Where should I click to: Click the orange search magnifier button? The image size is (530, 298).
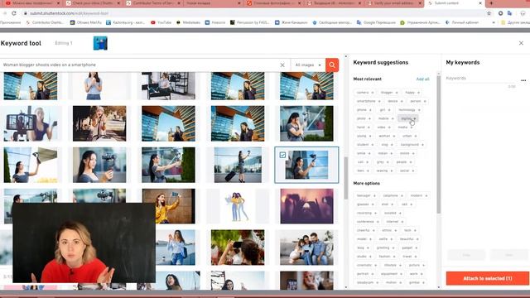(x=332, y=65)
